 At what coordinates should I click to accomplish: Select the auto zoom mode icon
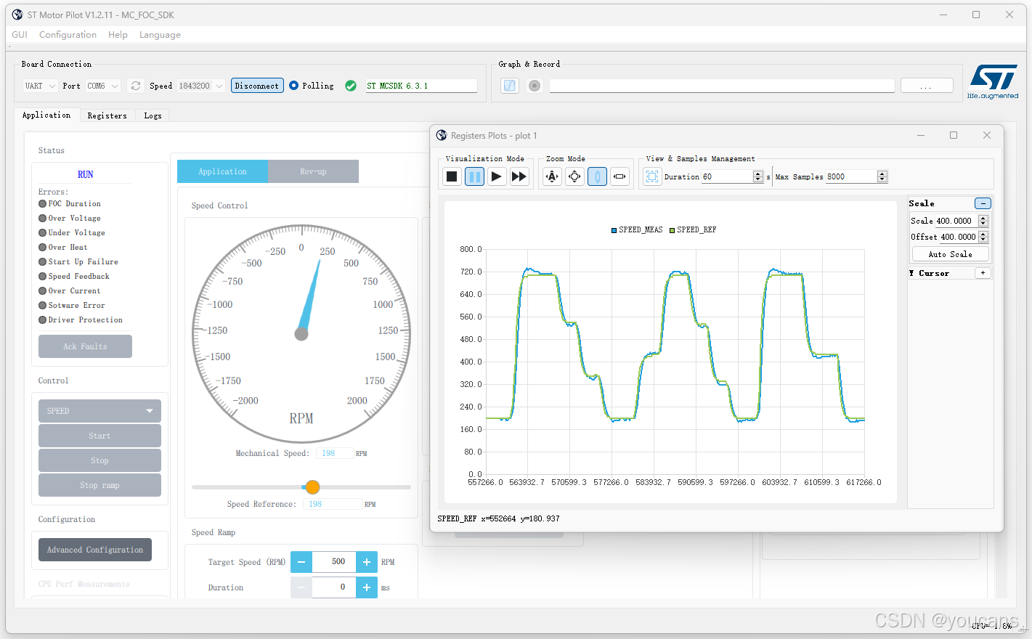click(x=552, y=176)
